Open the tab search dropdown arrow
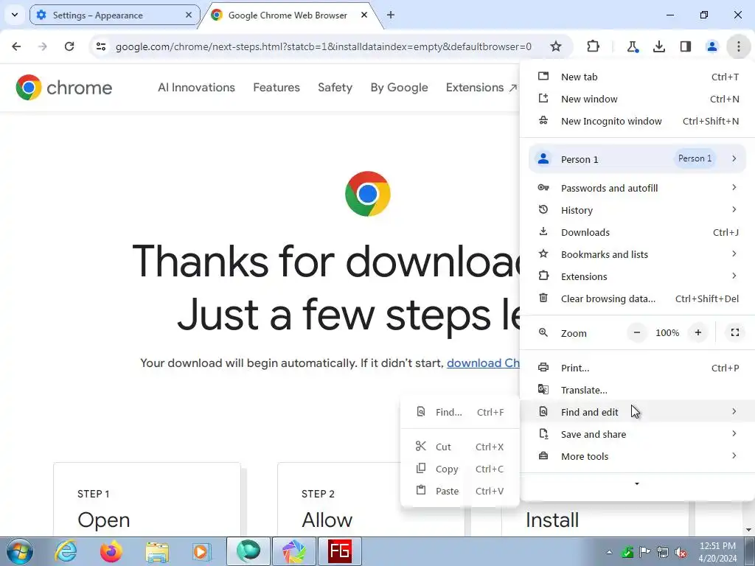Screen dimensions: 755x566 pos(15,15)
